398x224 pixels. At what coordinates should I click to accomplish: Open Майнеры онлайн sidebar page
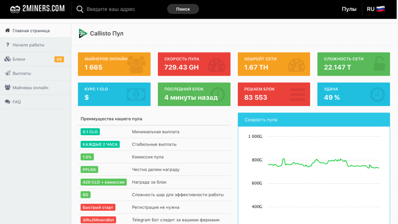pos(30,88)
